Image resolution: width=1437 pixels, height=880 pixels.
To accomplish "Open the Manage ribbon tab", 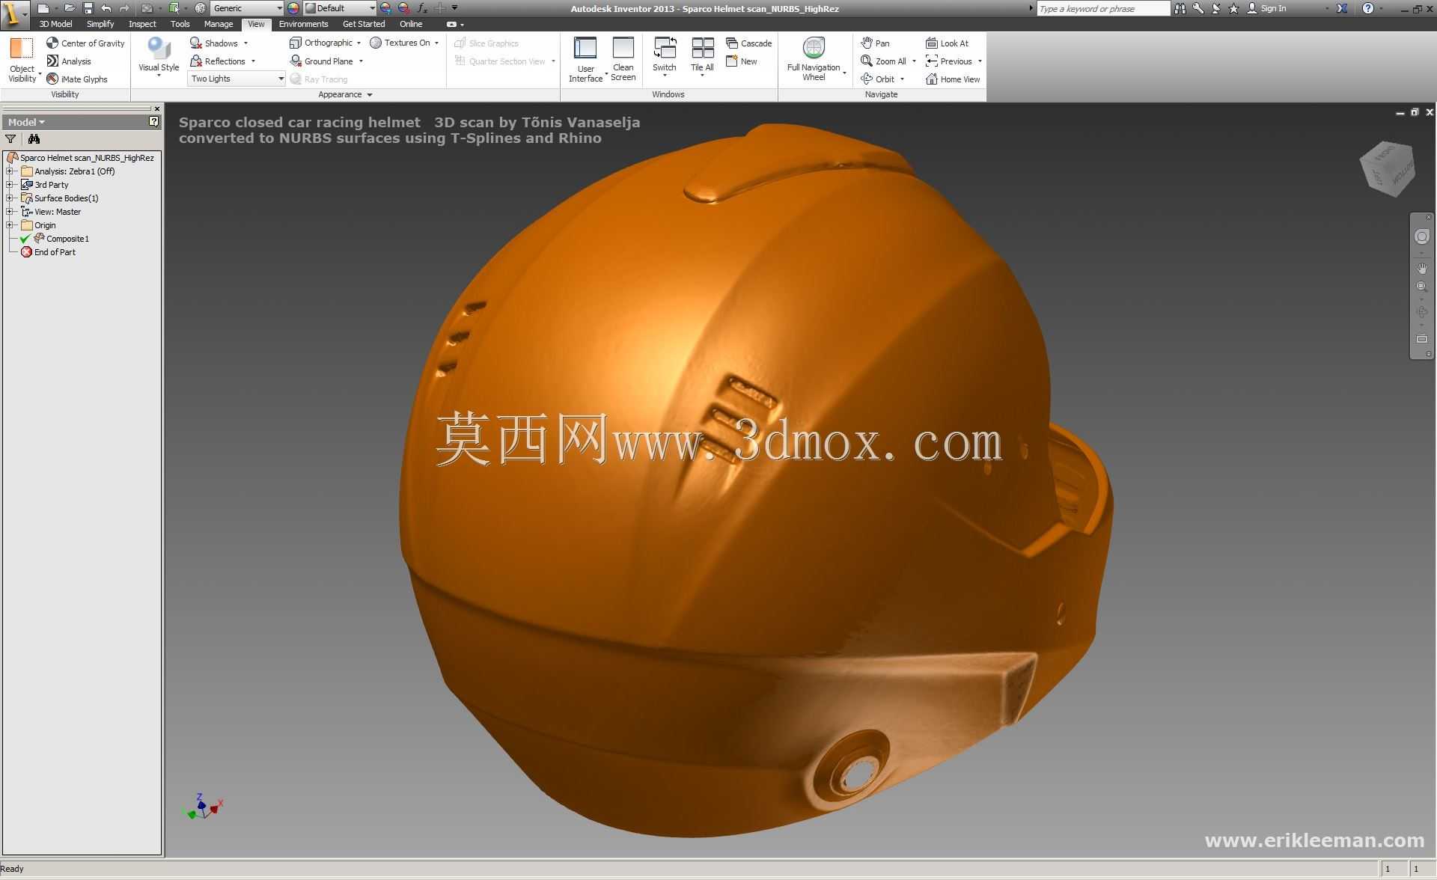I will pyautogui.click(x=219, y=24).
